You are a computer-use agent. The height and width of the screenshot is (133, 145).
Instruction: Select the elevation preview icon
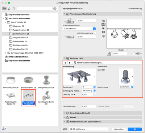103,25
